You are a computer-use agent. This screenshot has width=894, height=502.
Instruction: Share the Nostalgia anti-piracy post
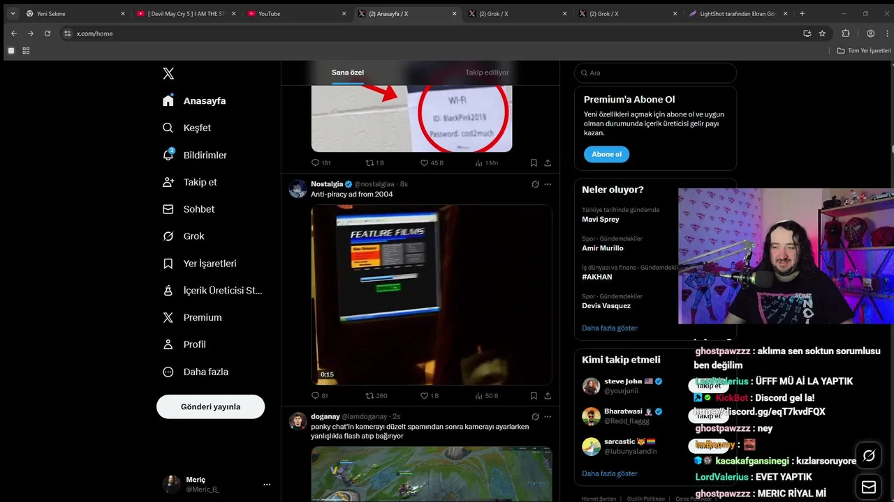[x=548, y=395]
